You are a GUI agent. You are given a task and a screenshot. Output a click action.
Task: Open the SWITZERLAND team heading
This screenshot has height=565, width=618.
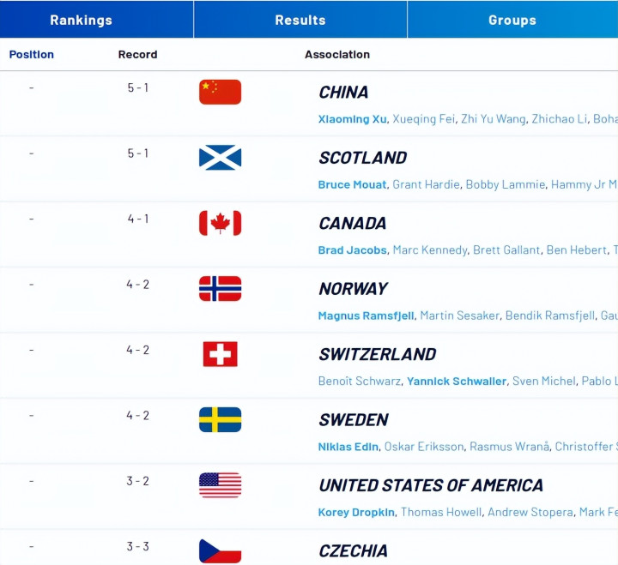(377, 354)
